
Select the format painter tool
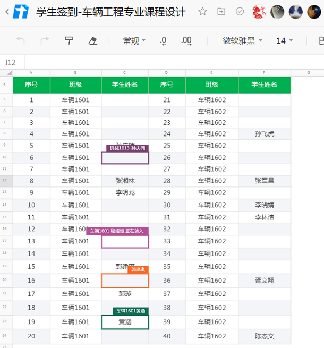click(69, 40)
